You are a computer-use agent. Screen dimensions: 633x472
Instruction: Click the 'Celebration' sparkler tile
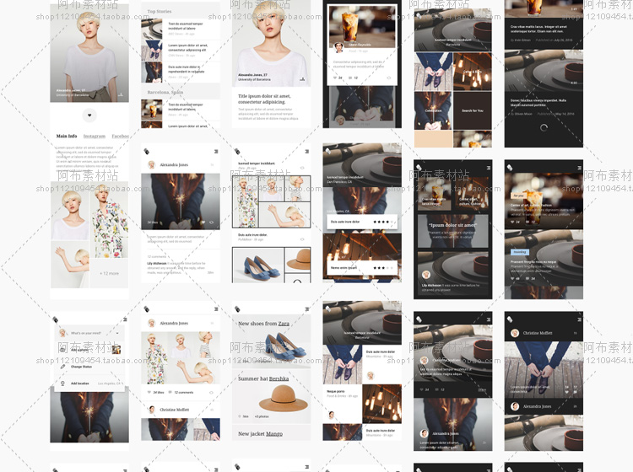(433, 110)
